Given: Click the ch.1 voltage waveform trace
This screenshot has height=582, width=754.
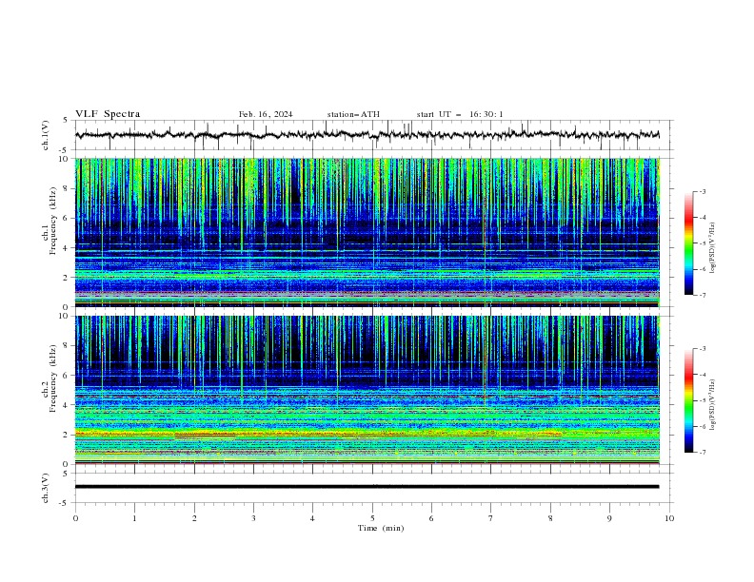Looking at the screenshot, I should click(367, 134).
